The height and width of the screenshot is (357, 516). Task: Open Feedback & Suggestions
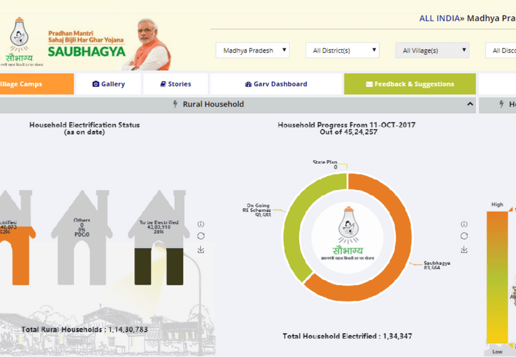[x=410, y=84]
